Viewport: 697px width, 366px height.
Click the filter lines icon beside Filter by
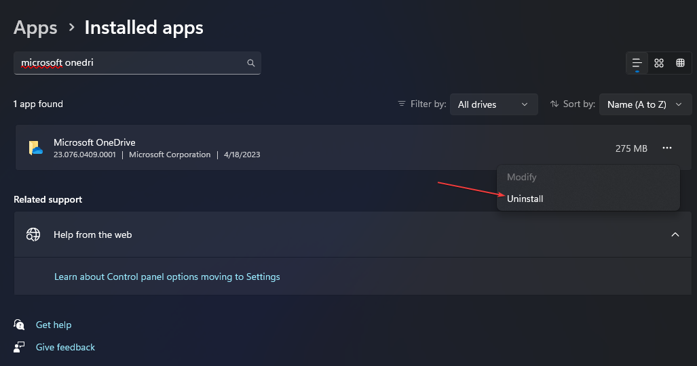point(402,104)
